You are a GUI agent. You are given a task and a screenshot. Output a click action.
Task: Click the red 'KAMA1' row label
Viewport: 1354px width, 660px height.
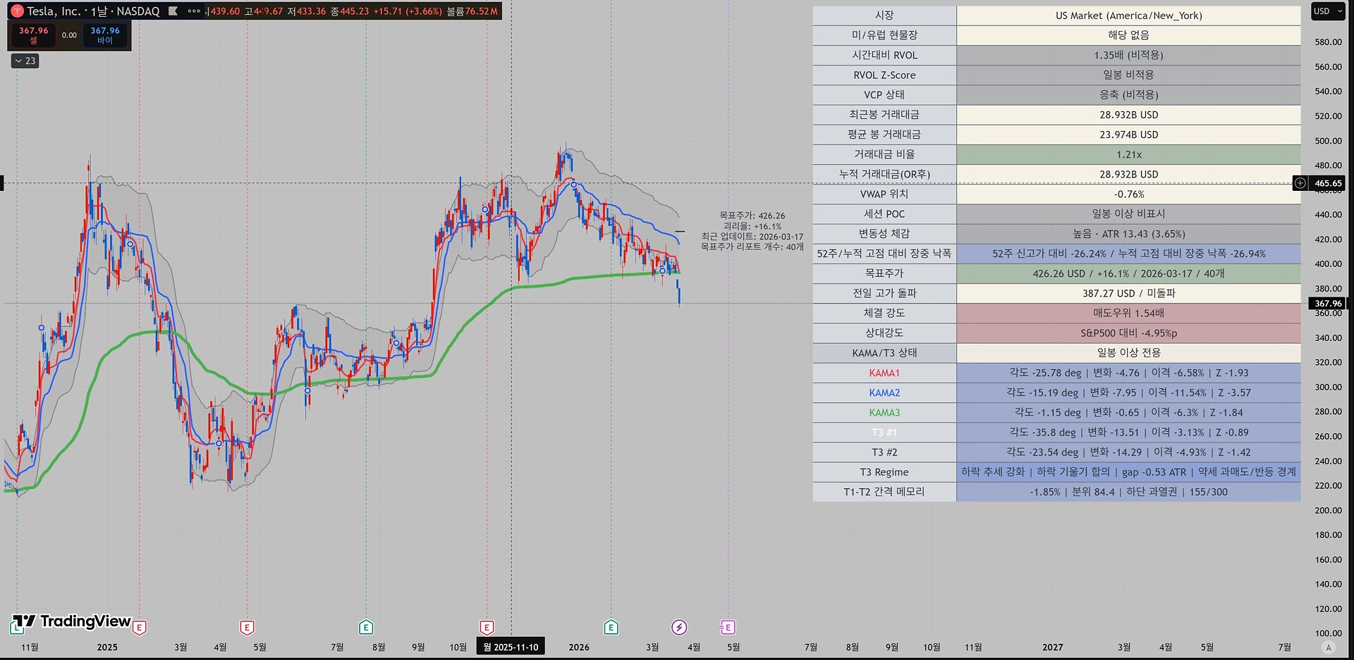pyautogui.click(x=884, y=373)
